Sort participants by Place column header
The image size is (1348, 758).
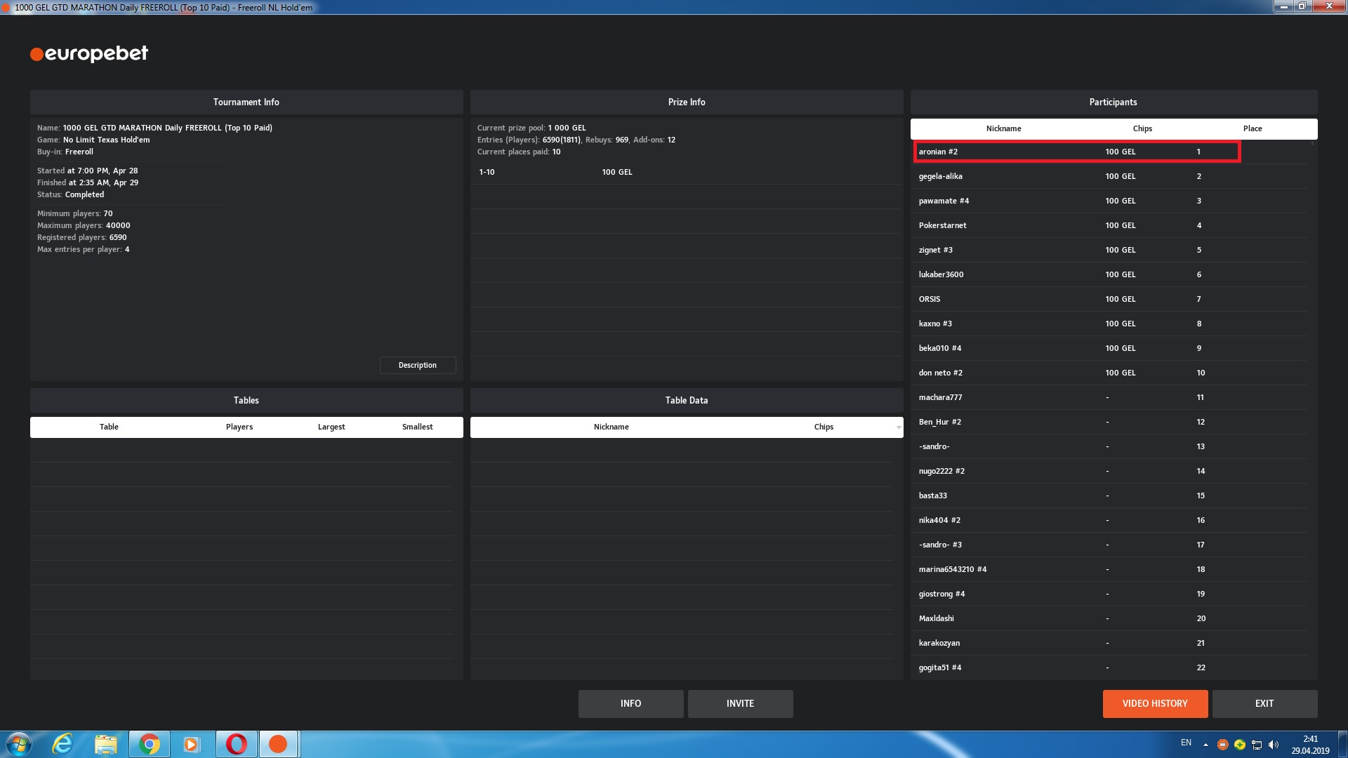click(x=1253, y=128)
